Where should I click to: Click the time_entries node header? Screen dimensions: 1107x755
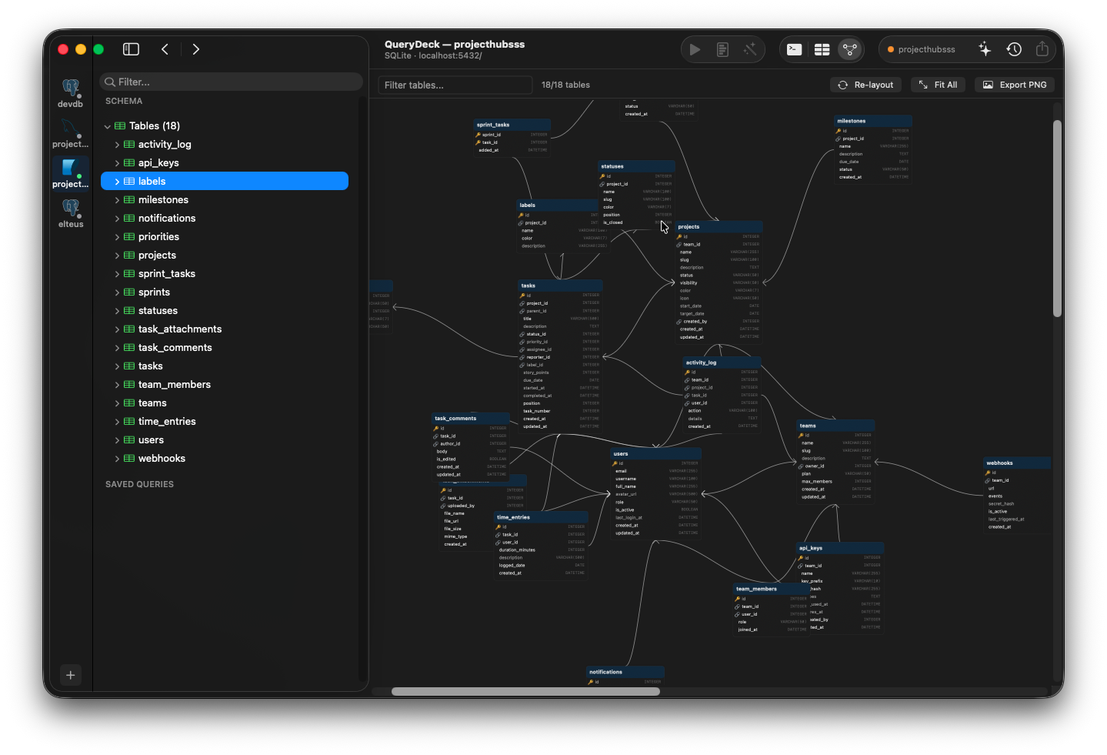pos(541,517)
